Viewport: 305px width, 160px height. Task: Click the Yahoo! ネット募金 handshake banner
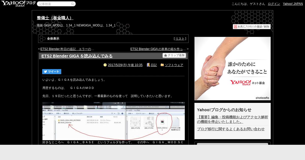point(233,69)
